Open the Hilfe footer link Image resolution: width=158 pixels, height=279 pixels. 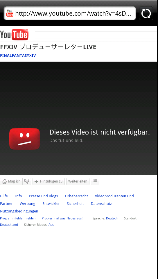[x=4, y=196]
